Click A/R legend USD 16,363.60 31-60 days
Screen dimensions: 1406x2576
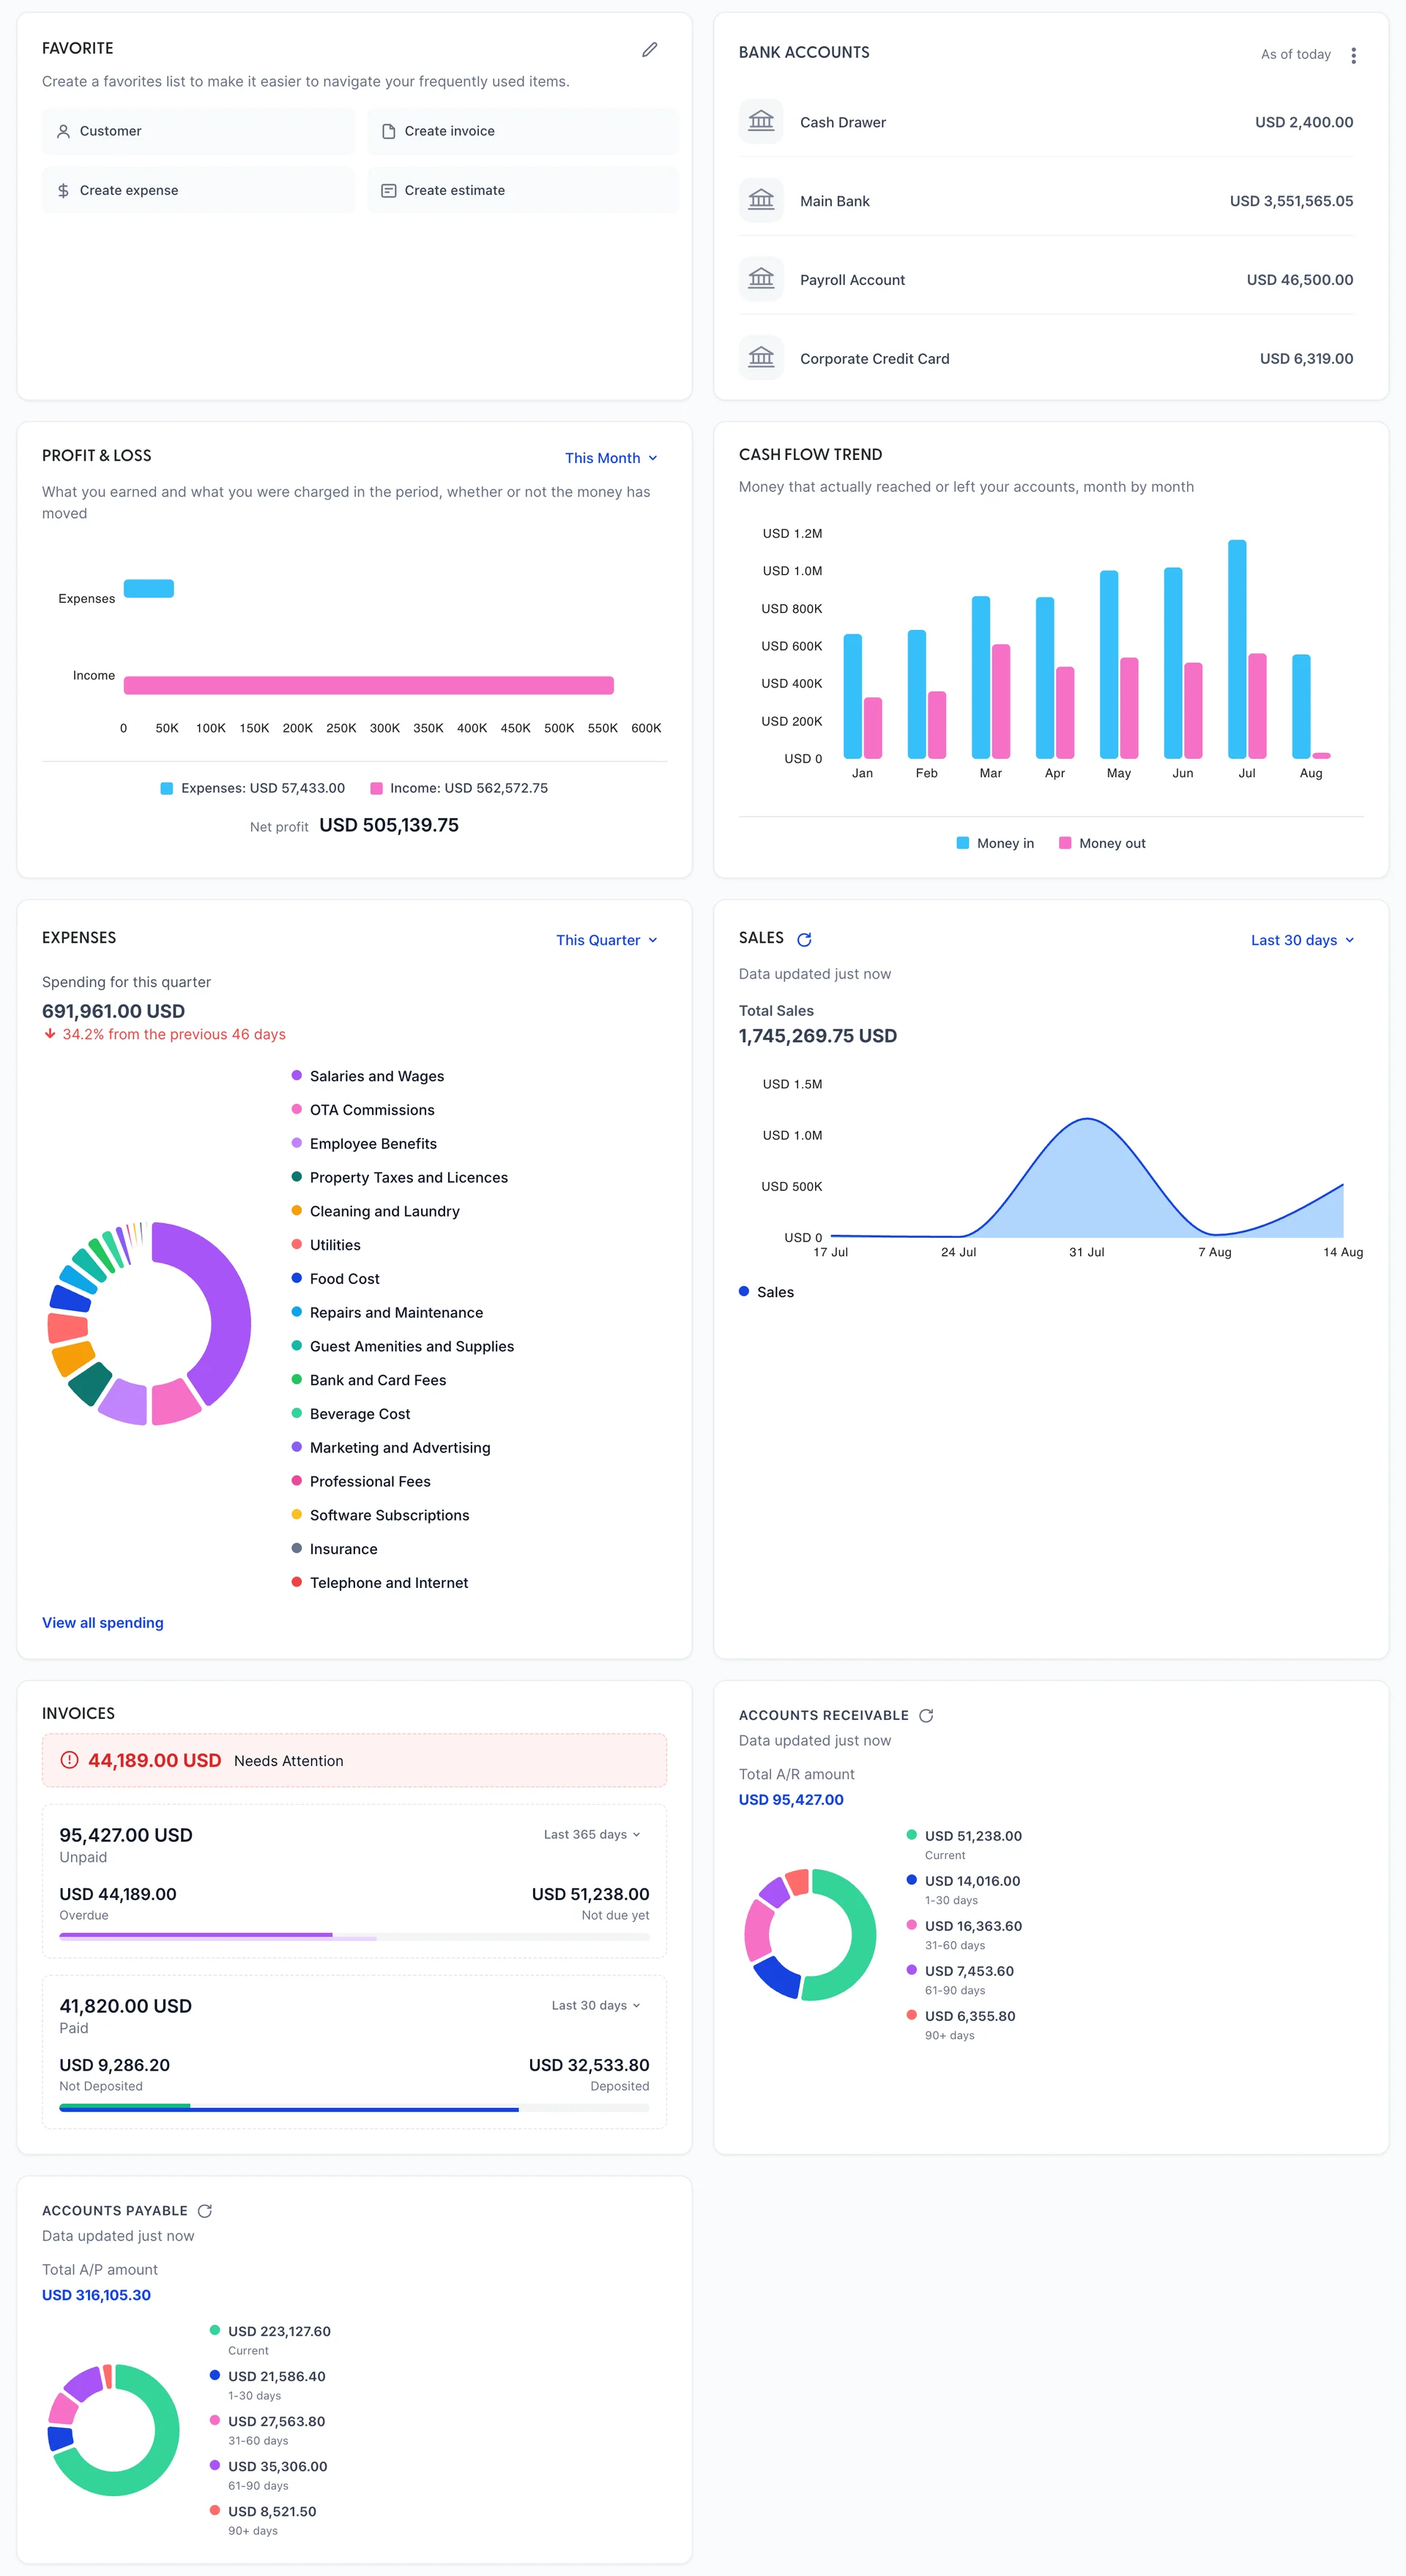coord(964,1934)
